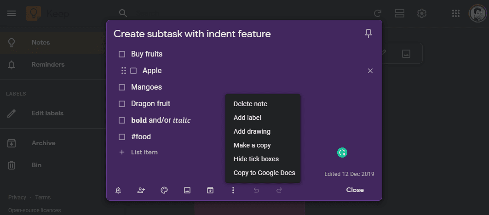Tick the bold and/or italic checkbox
The image size is (489, 215).
pyautogui.click(x=122, y=120)
